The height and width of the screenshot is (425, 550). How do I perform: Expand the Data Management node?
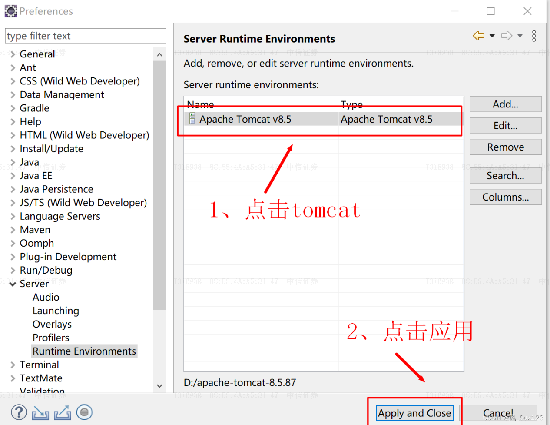[13, 95]
